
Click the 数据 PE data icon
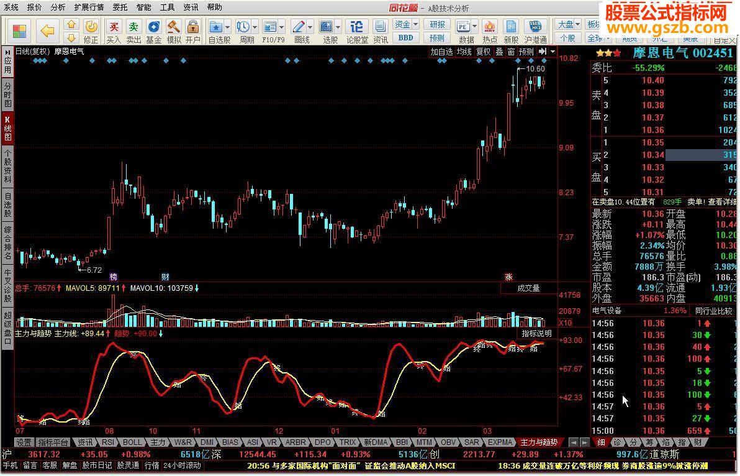click(464, 27)
